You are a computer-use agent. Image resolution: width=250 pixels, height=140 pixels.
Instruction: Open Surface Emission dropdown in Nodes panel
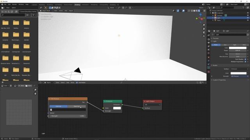(239, 69)
